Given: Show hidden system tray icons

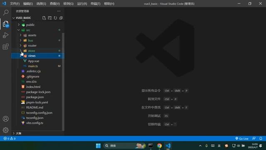Looking at the screenshot, I should pos(200,146).
